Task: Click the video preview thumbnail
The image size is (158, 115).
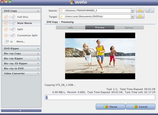Action: coord(100,56)
